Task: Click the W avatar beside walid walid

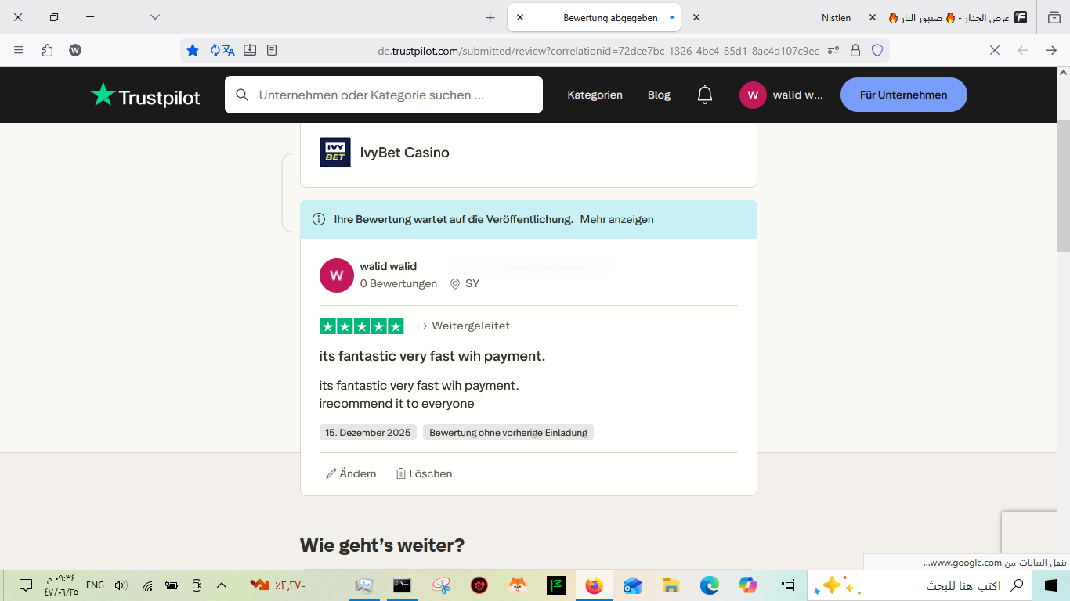Action: (337, 275)
